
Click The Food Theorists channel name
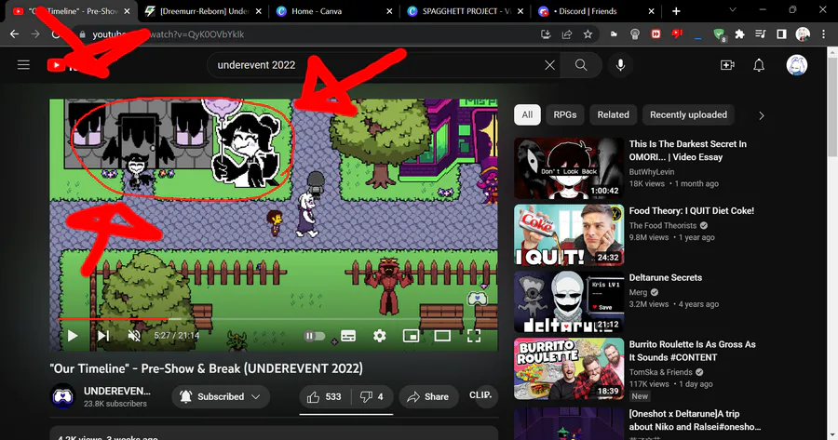[x=663, y=226]
